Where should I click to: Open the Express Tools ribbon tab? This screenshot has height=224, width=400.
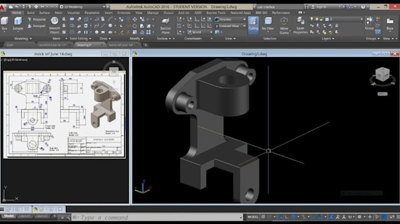(216, 13)
